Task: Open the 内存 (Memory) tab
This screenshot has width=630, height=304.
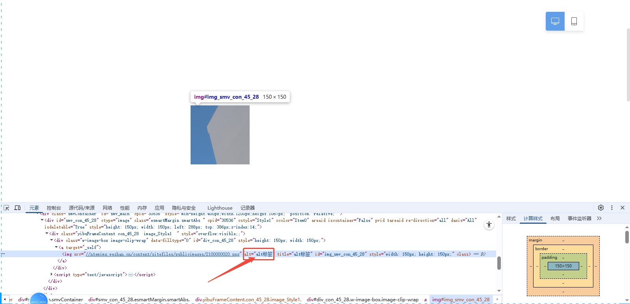Action: tap(142, 208)
